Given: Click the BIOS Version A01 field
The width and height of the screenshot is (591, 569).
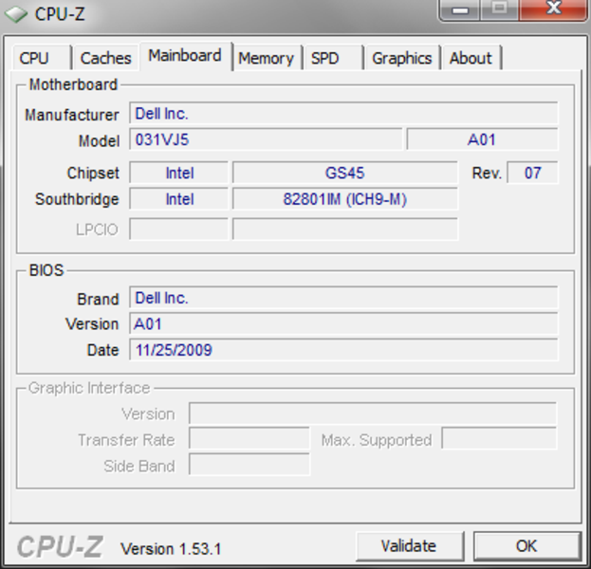Looking at the screenshot, I should (343, 323).
